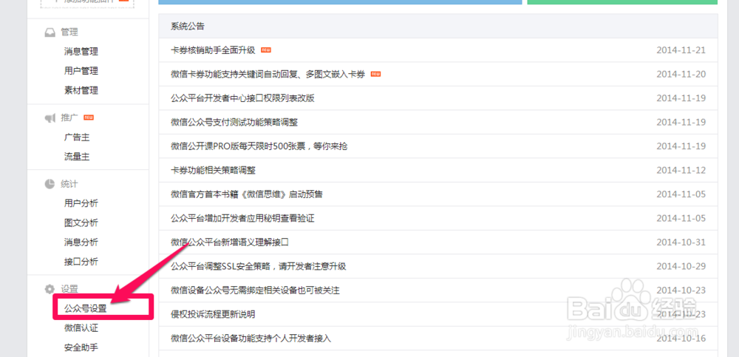Click new badge after 多图文嵌入卡券 announcement
Screen dimensions: 739x357
click(x=375, y=74)
